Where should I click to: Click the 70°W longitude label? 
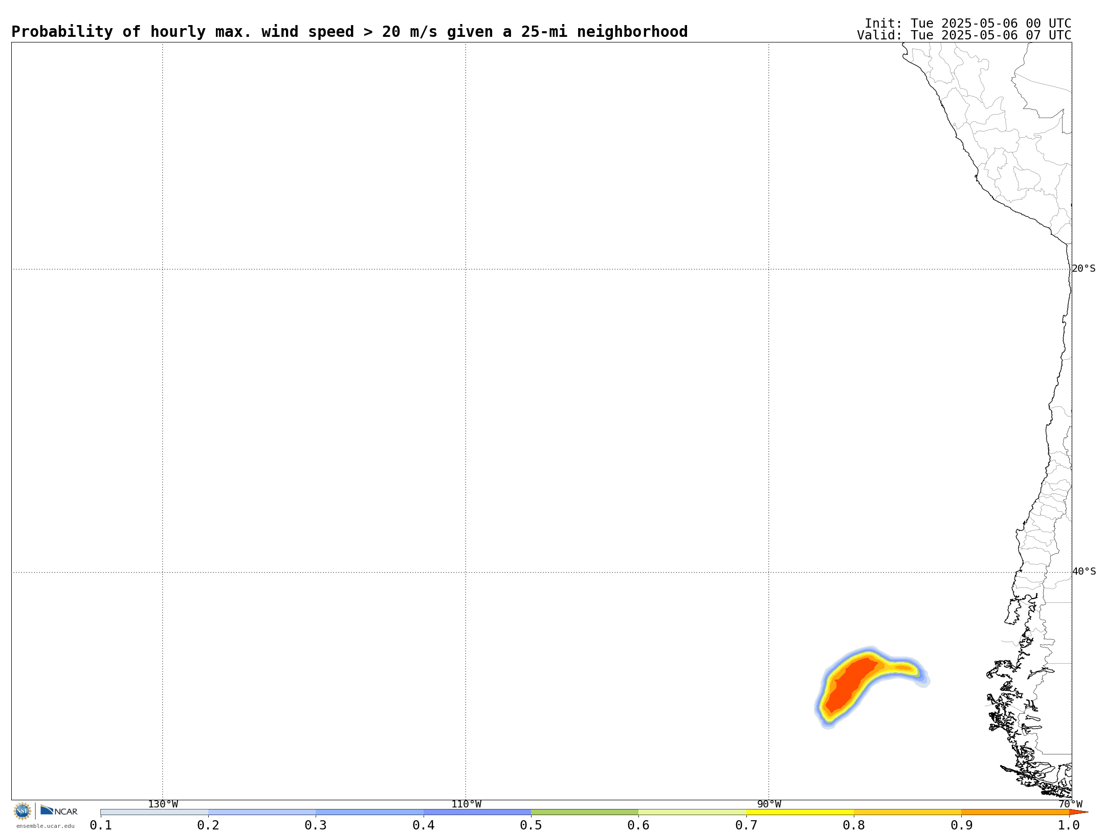(1070, 804)
